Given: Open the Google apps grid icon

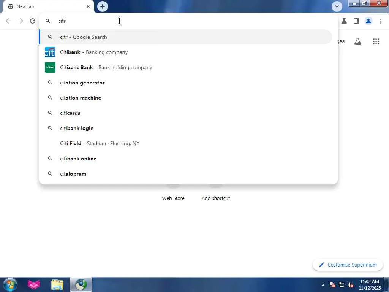Looking at the screenshot, I should (x=376, y=41).
